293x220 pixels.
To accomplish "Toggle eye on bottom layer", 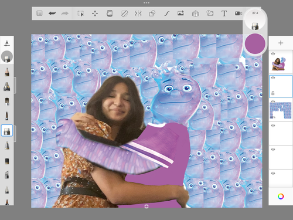I will pos(273,173).
